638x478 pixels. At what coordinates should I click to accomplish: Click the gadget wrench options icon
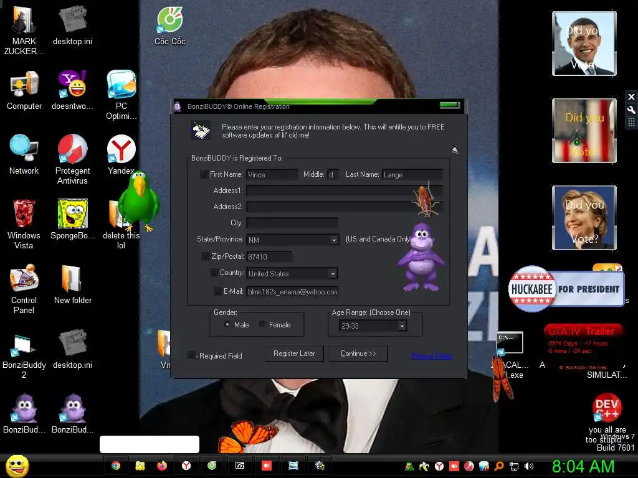click(631, 110)
